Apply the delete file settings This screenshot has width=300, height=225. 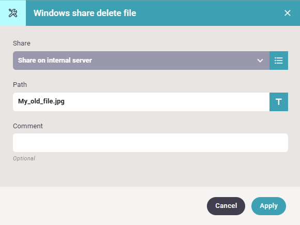coord(268,206)
